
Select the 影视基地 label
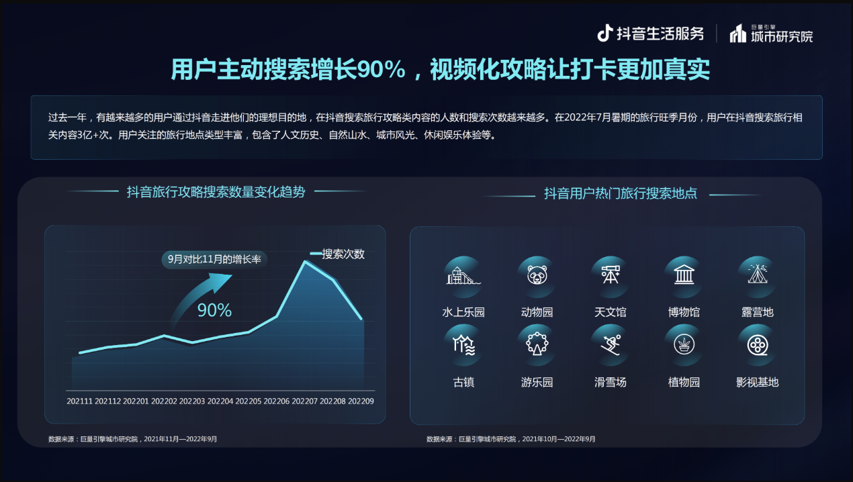click(x=758, y=383)
